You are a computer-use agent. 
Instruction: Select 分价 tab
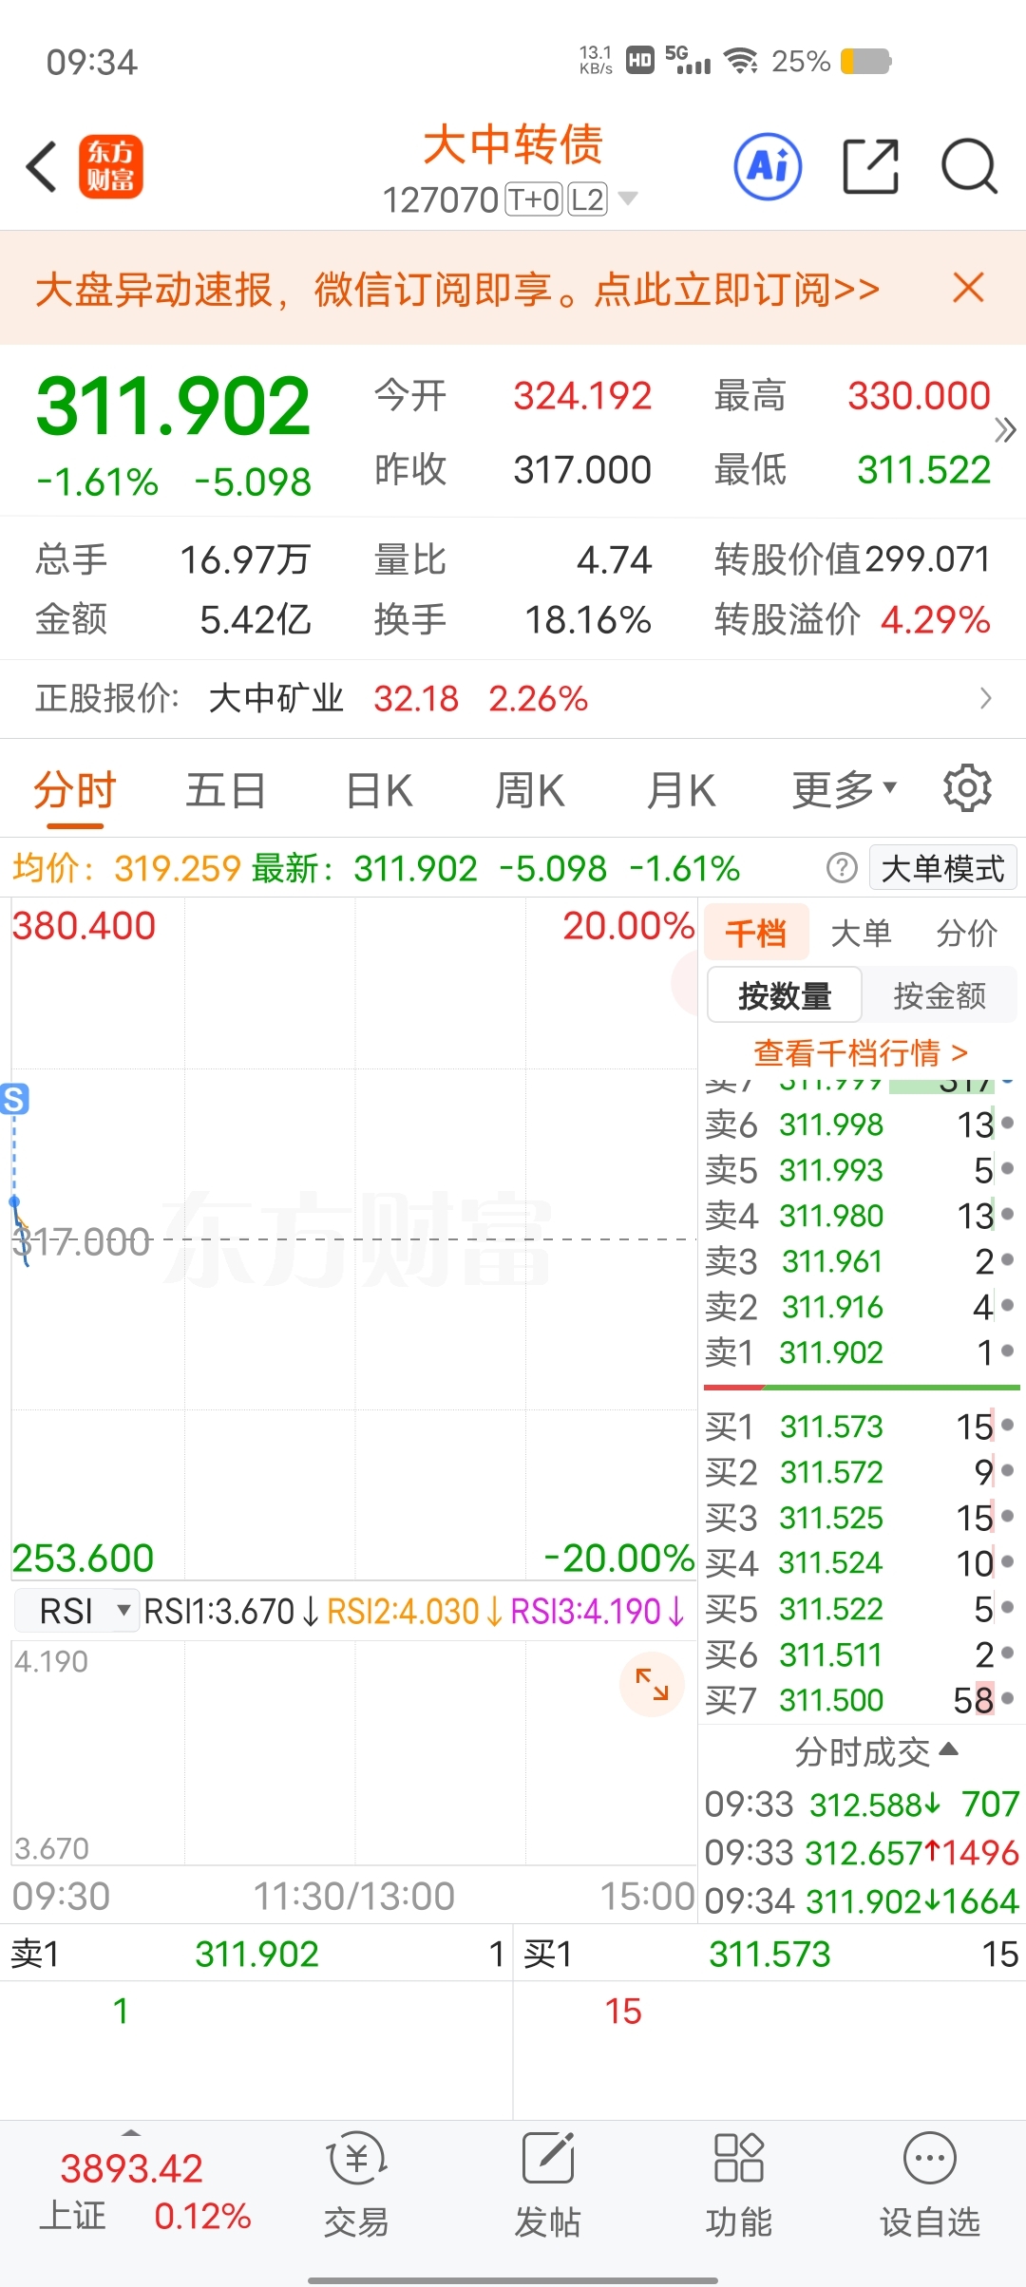pyautogui.click(x=966, y=933)
